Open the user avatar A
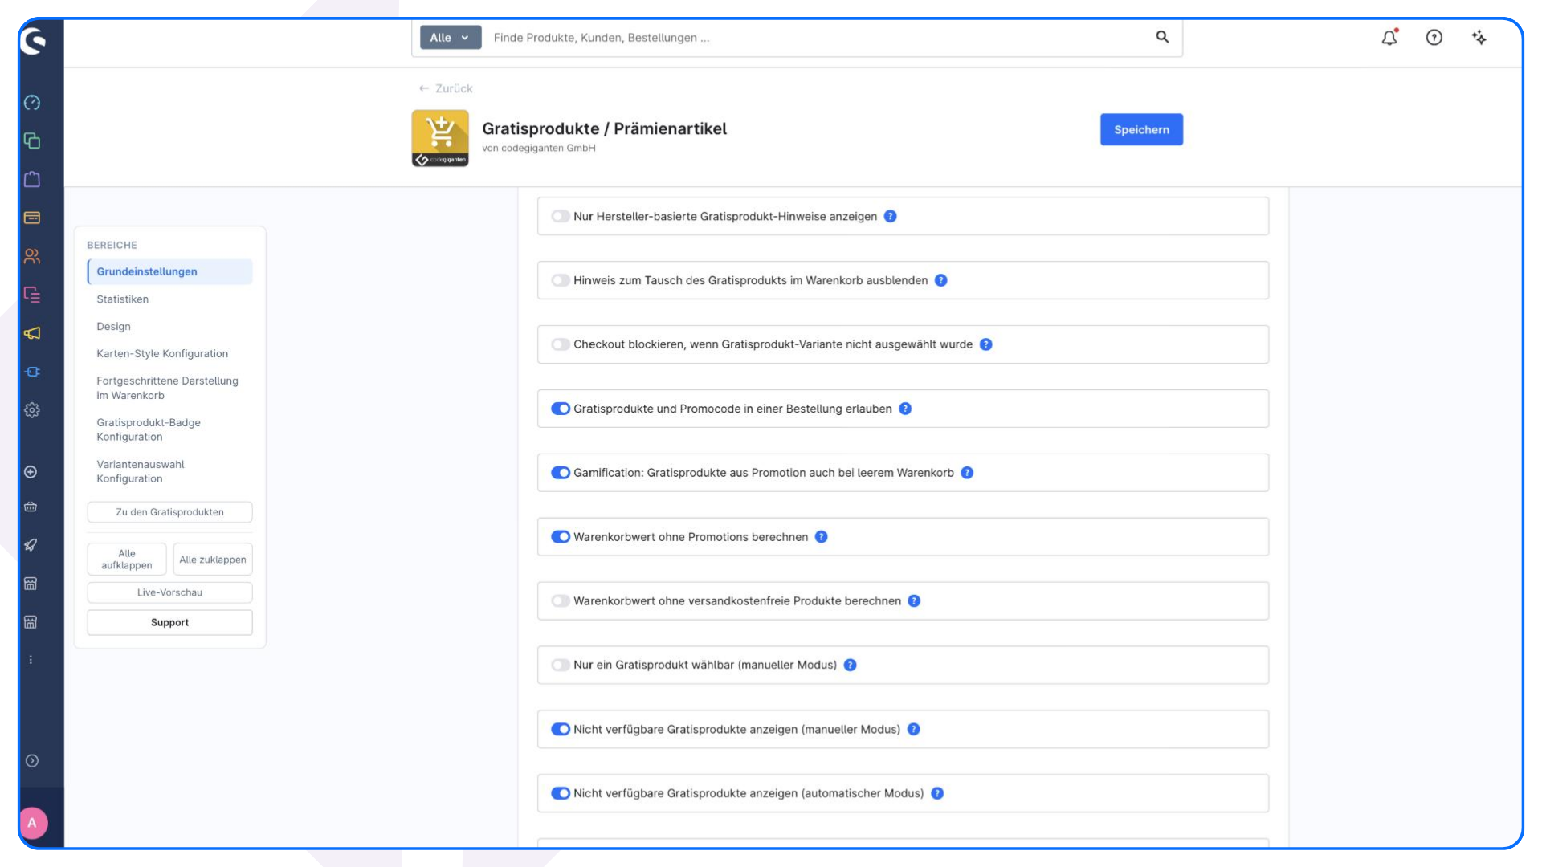 click(x=32, y=823)
